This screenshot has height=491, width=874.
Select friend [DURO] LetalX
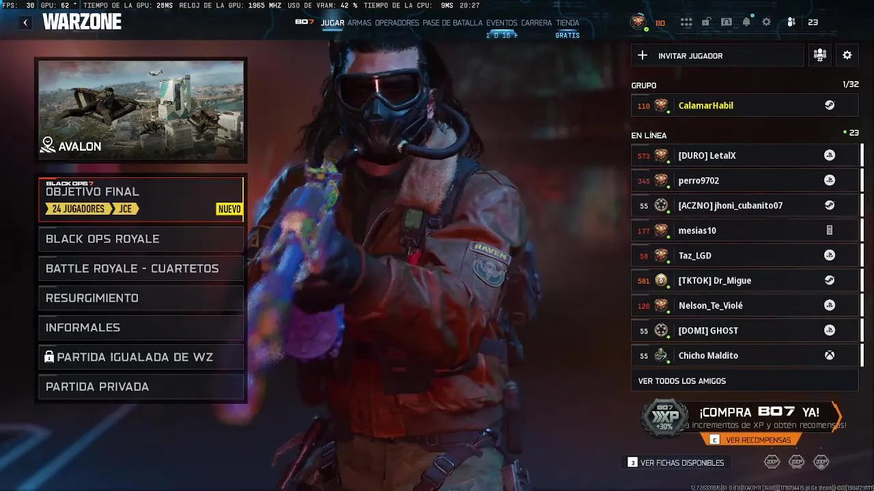744,155
